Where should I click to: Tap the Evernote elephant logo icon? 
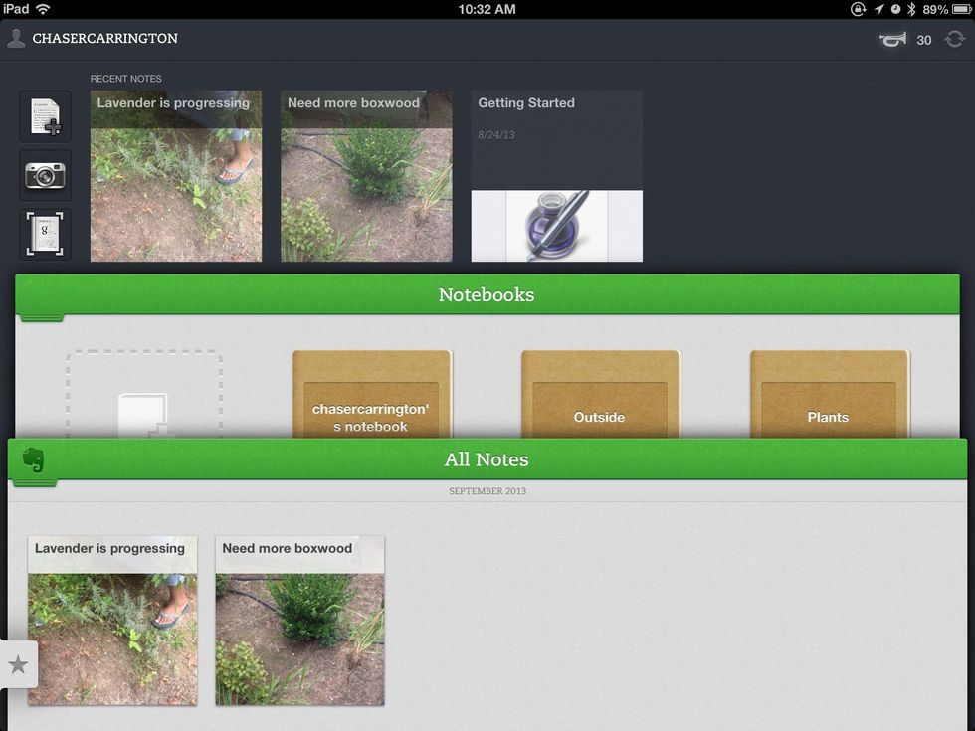tap(34, 459)
